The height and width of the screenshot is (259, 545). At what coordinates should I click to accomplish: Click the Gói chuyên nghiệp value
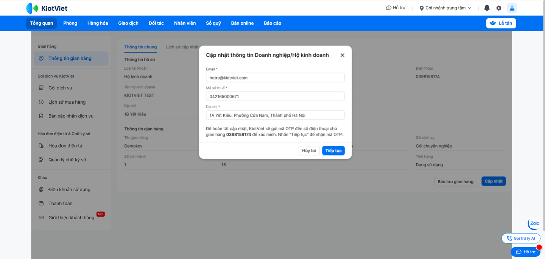click(x=434, y=146)
